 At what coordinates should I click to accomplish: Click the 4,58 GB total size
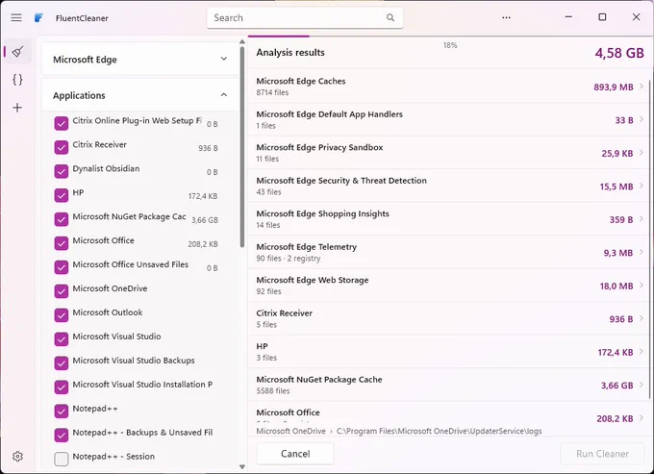click(619, 53)
